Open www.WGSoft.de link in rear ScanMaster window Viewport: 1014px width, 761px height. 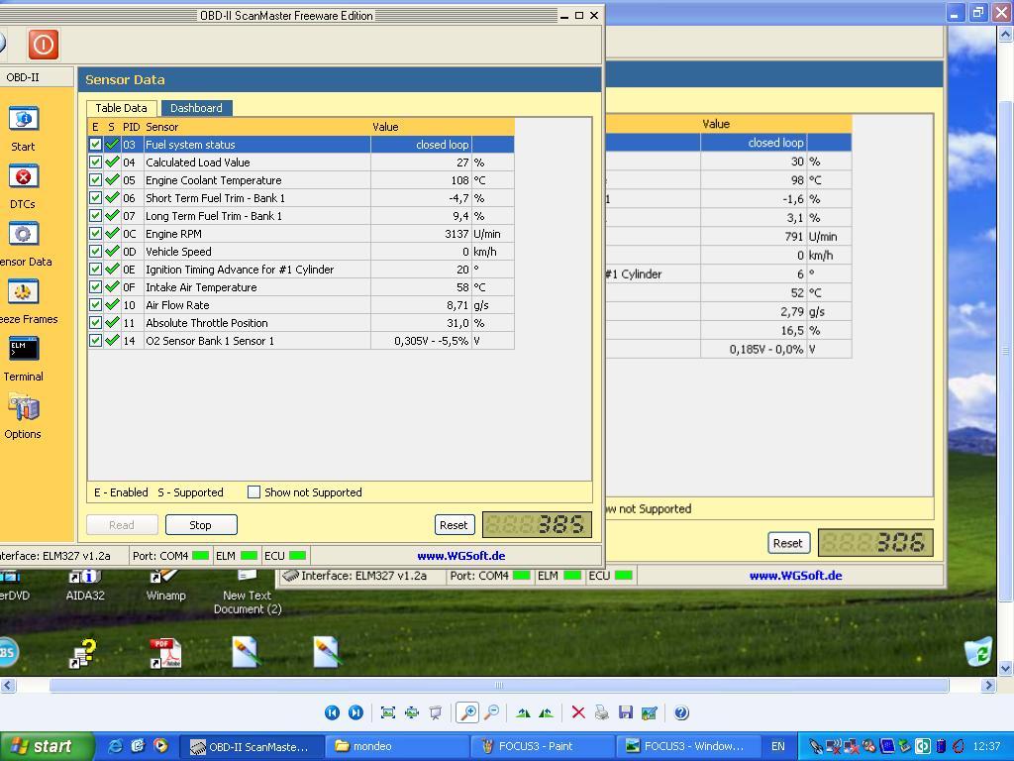pos(795,576)
